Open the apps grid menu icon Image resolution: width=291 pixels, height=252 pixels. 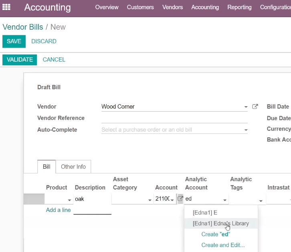[x=6, y=7]
